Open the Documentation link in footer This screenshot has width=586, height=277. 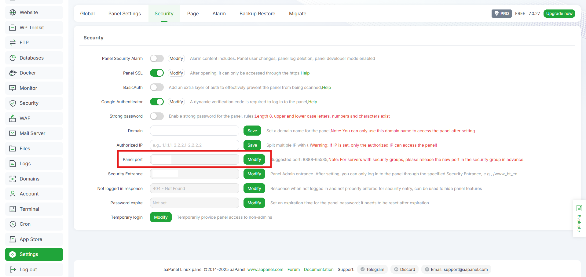point(319,269)
